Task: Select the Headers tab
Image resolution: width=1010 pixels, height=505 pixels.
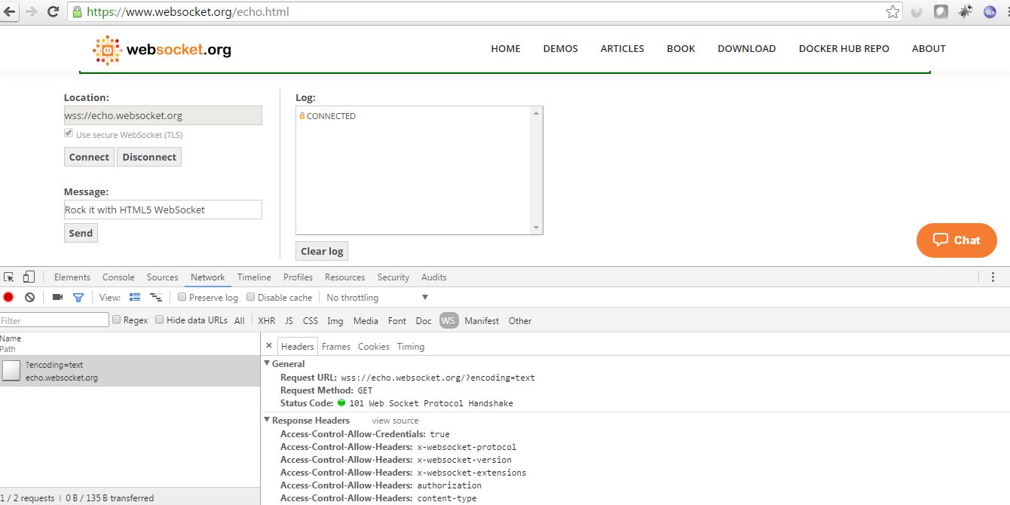Action: 297,347
